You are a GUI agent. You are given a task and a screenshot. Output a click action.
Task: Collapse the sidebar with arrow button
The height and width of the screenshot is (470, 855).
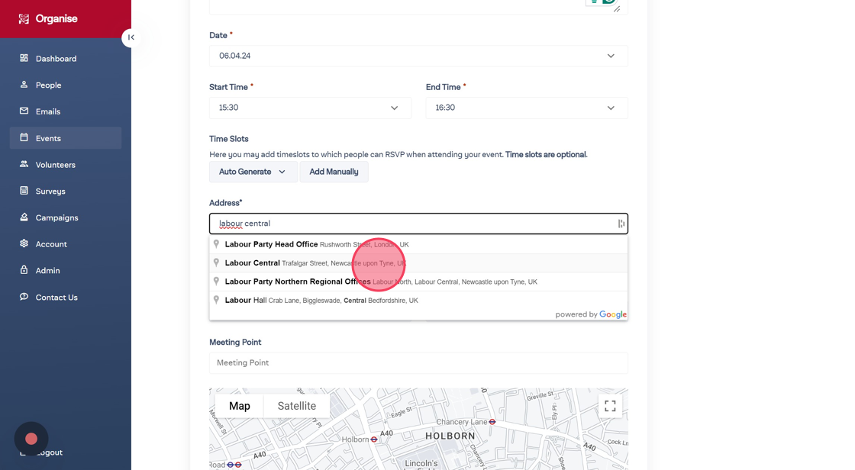point(131,37)
